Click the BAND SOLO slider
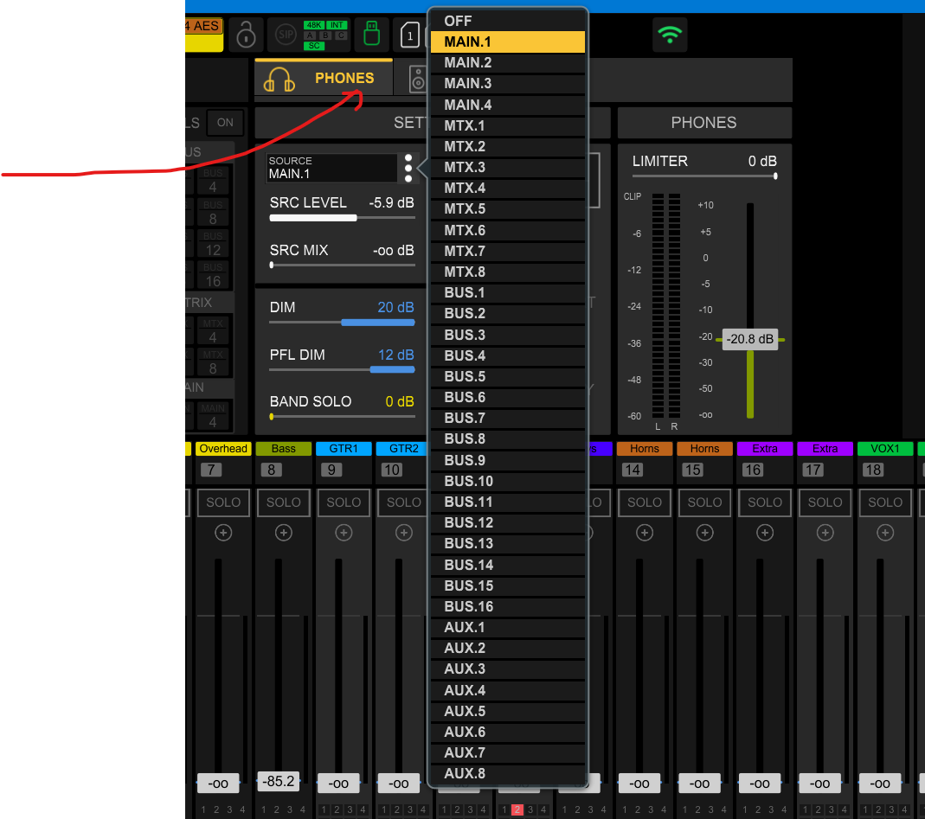 (x=342, y=417)
